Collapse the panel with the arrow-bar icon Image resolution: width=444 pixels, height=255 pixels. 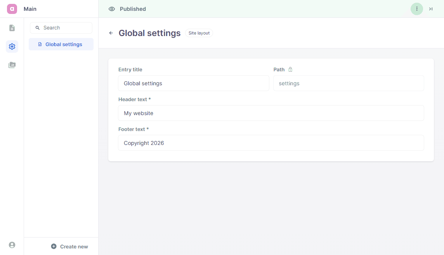click(x=431, y=9)
